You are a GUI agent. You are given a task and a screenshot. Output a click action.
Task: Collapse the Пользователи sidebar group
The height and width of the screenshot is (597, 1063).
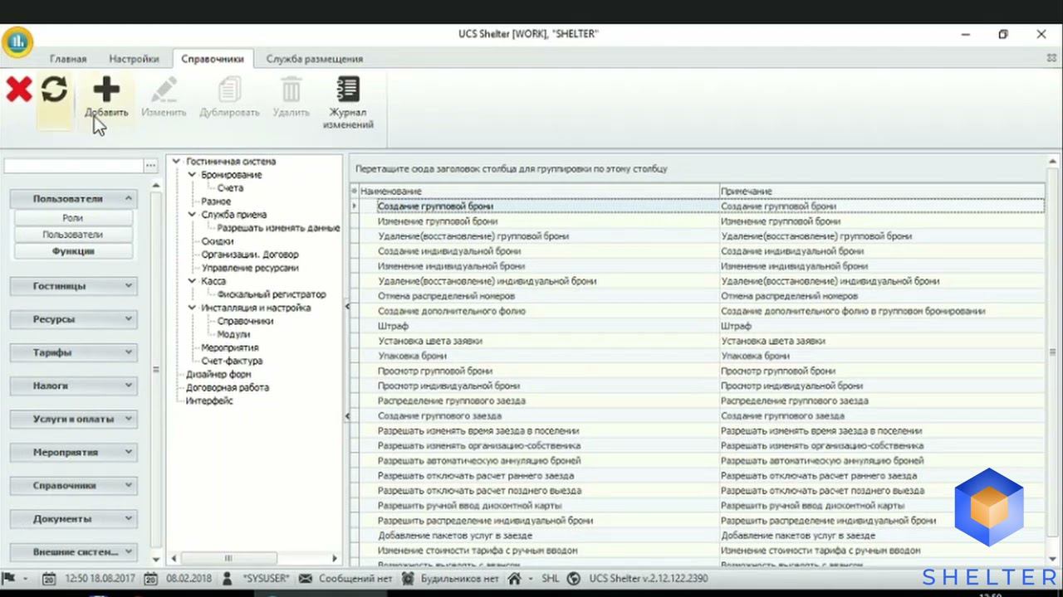coord(129,198)
